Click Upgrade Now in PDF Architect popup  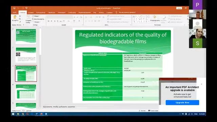pos(182,102)
